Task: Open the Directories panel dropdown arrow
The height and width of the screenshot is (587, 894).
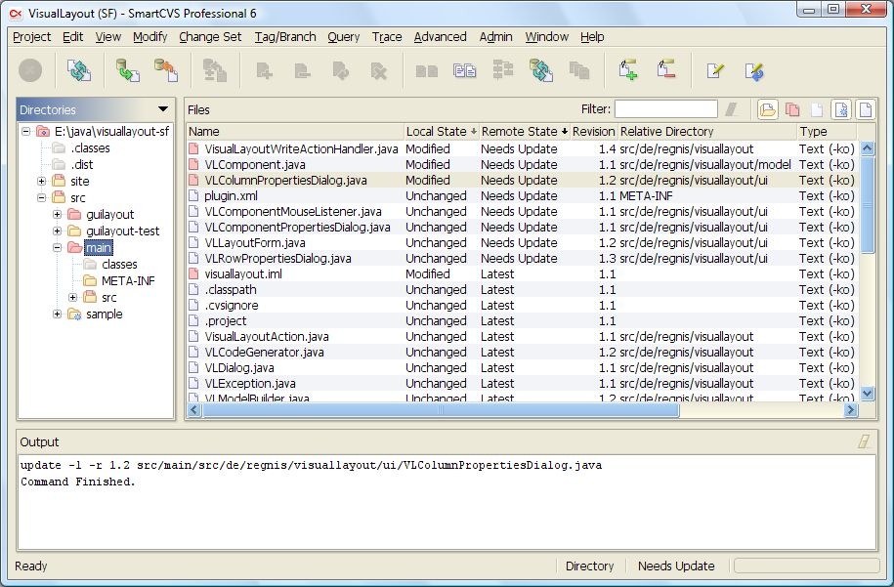Action: click(163, 109)
